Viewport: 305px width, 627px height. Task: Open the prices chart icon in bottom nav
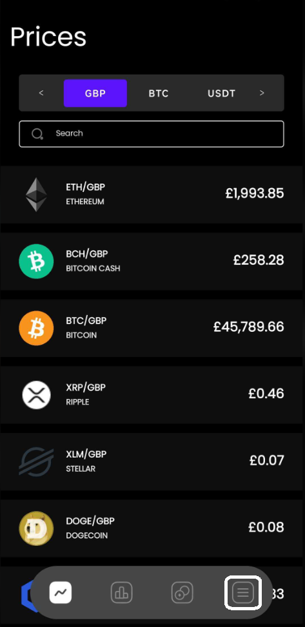click(61, 593)
